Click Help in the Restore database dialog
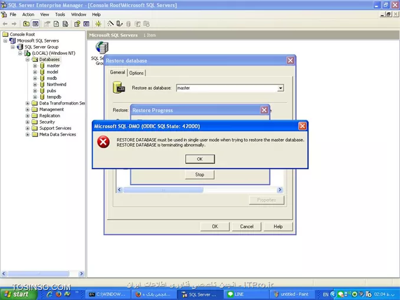Image resolution: width=400 pixels, height=300 pixels. tap(278, 226)
